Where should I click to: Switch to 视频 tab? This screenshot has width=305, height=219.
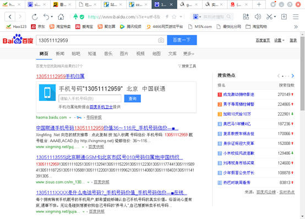[x=140, y=54]
